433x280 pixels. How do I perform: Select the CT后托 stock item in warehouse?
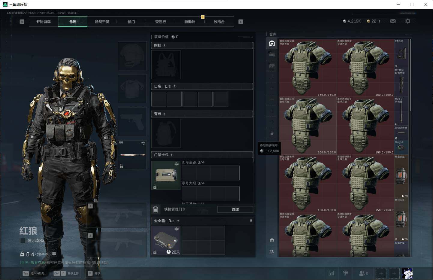pyautogui.click(x=401, y=53)
